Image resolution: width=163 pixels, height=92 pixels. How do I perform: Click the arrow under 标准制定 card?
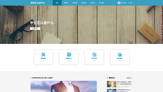click(x=43, y=61)
